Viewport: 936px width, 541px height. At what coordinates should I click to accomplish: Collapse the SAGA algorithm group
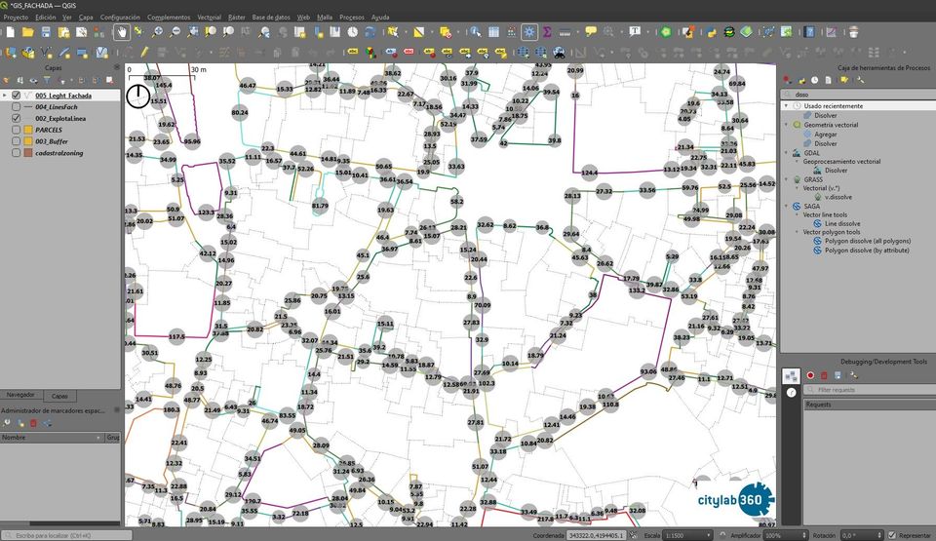[787, 207]
